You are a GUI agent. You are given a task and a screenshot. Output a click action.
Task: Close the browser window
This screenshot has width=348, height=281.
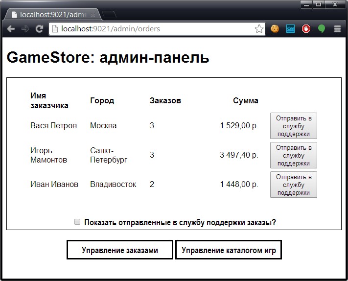335,4
